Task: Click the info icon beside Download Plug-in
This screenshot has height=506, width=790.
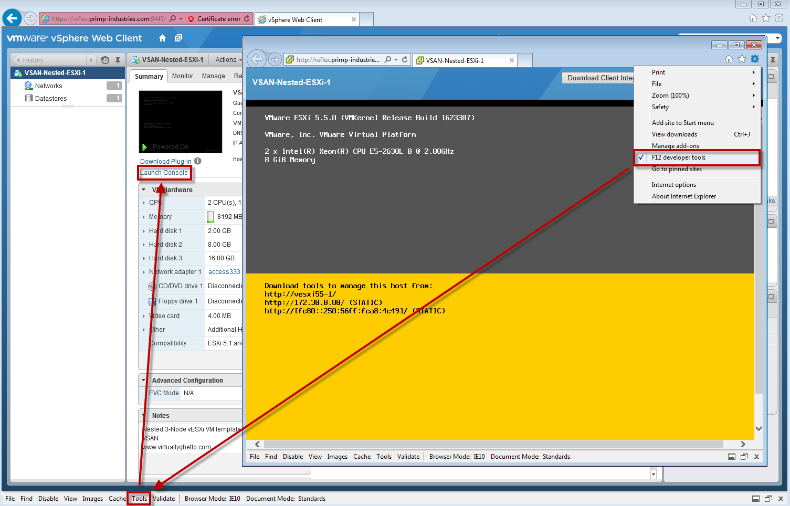Action: [x=198, y=161]
